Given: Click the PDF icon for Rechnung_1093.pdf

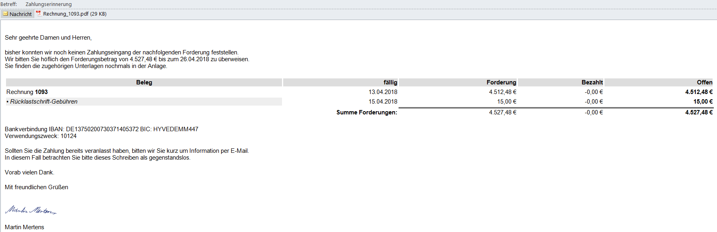Looking at the screenshot, I should pos(39,14).
